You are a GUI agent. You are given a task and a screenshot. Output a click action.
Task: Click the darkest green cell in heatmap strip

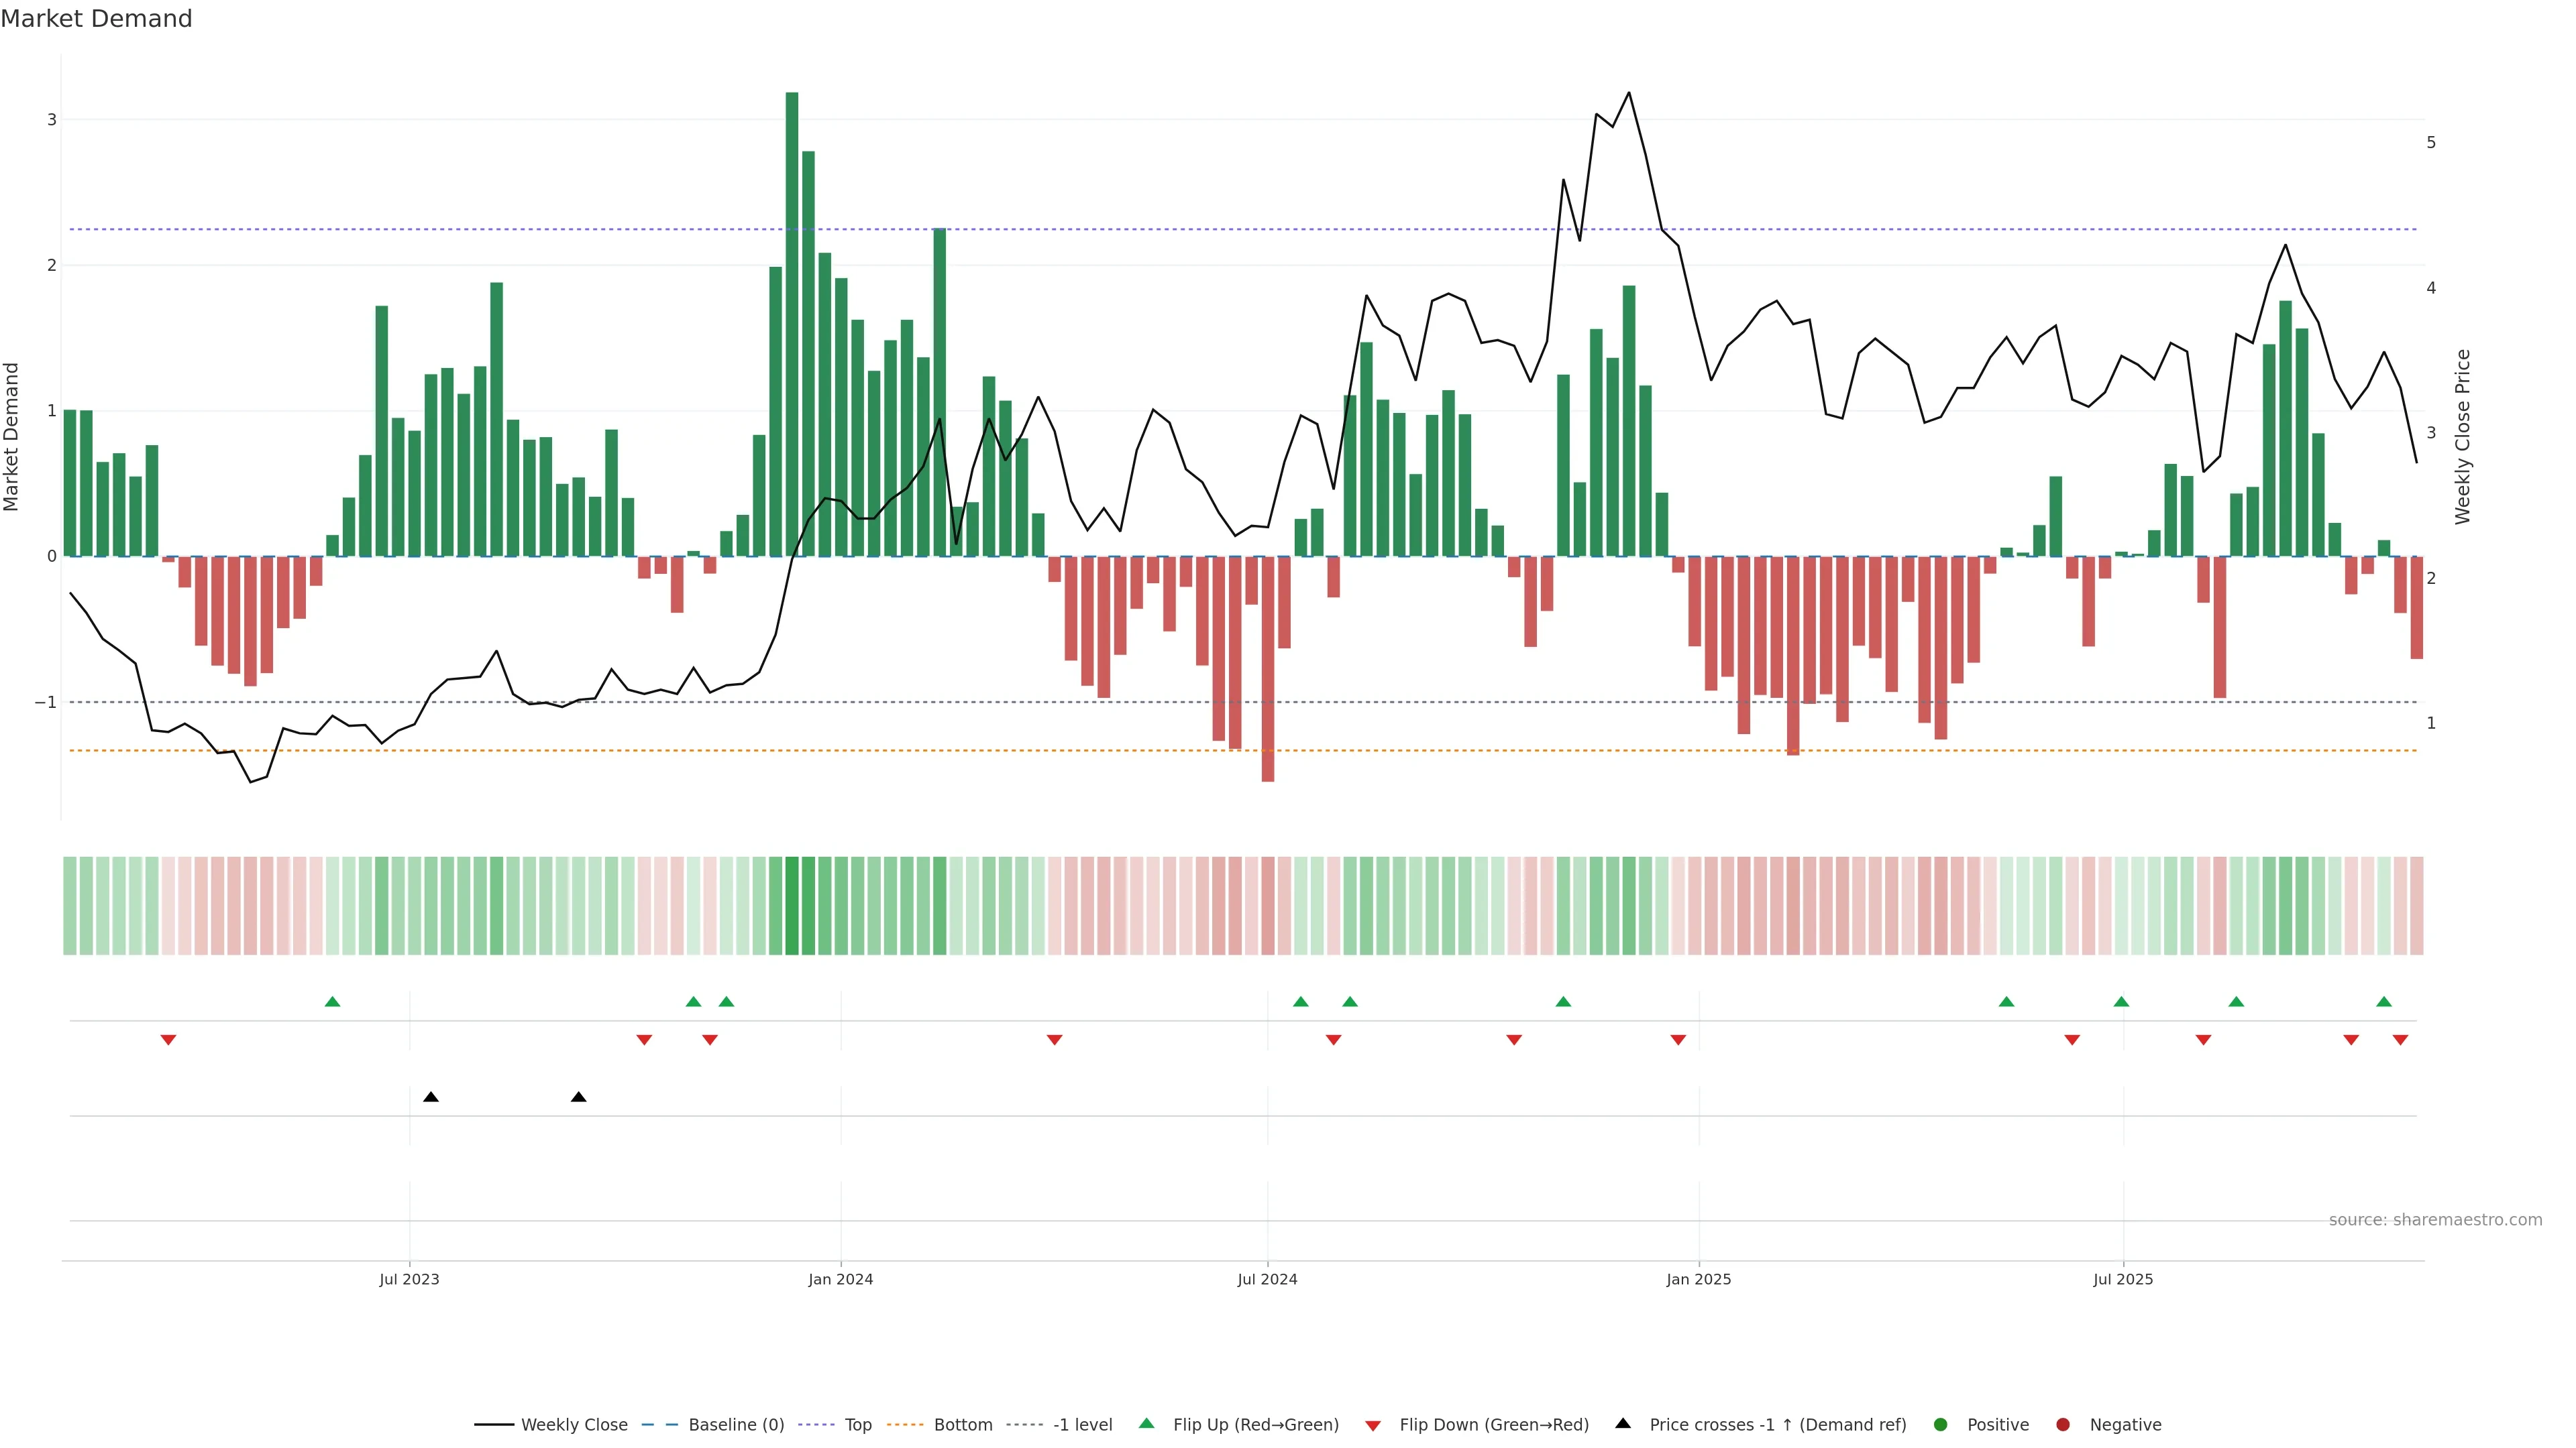pyautogui.click(x=792, y=906)
